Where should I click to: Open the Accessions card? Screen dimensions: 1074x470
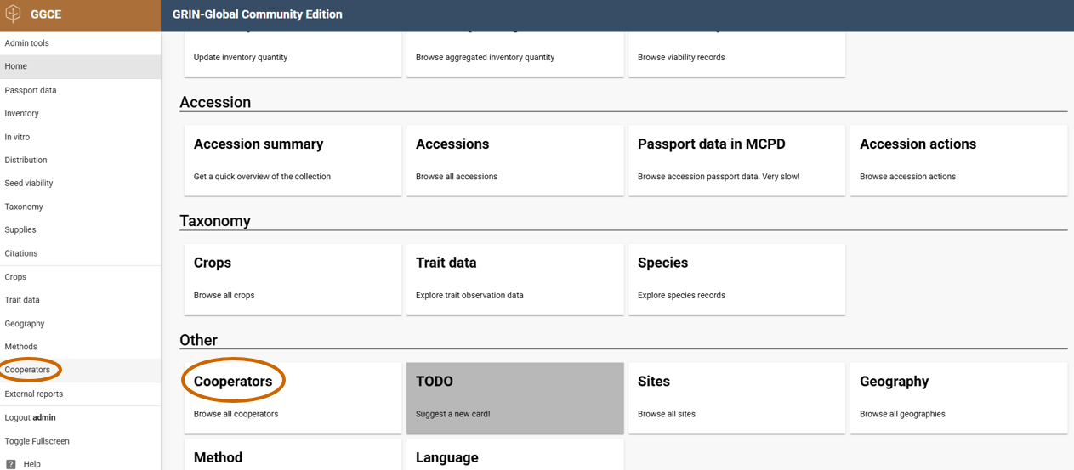click(514, 160)
